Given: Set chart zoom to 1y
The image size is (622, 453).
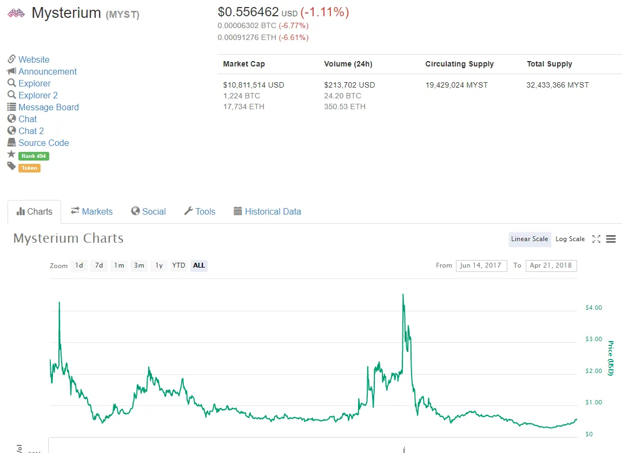Looking at the screenshot, I should pos(159,265).
